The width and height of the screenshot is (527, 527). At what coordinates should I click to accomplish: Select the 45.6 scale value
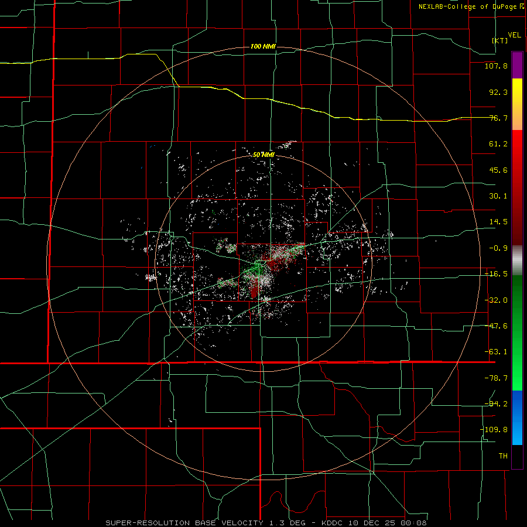point(498,170)
